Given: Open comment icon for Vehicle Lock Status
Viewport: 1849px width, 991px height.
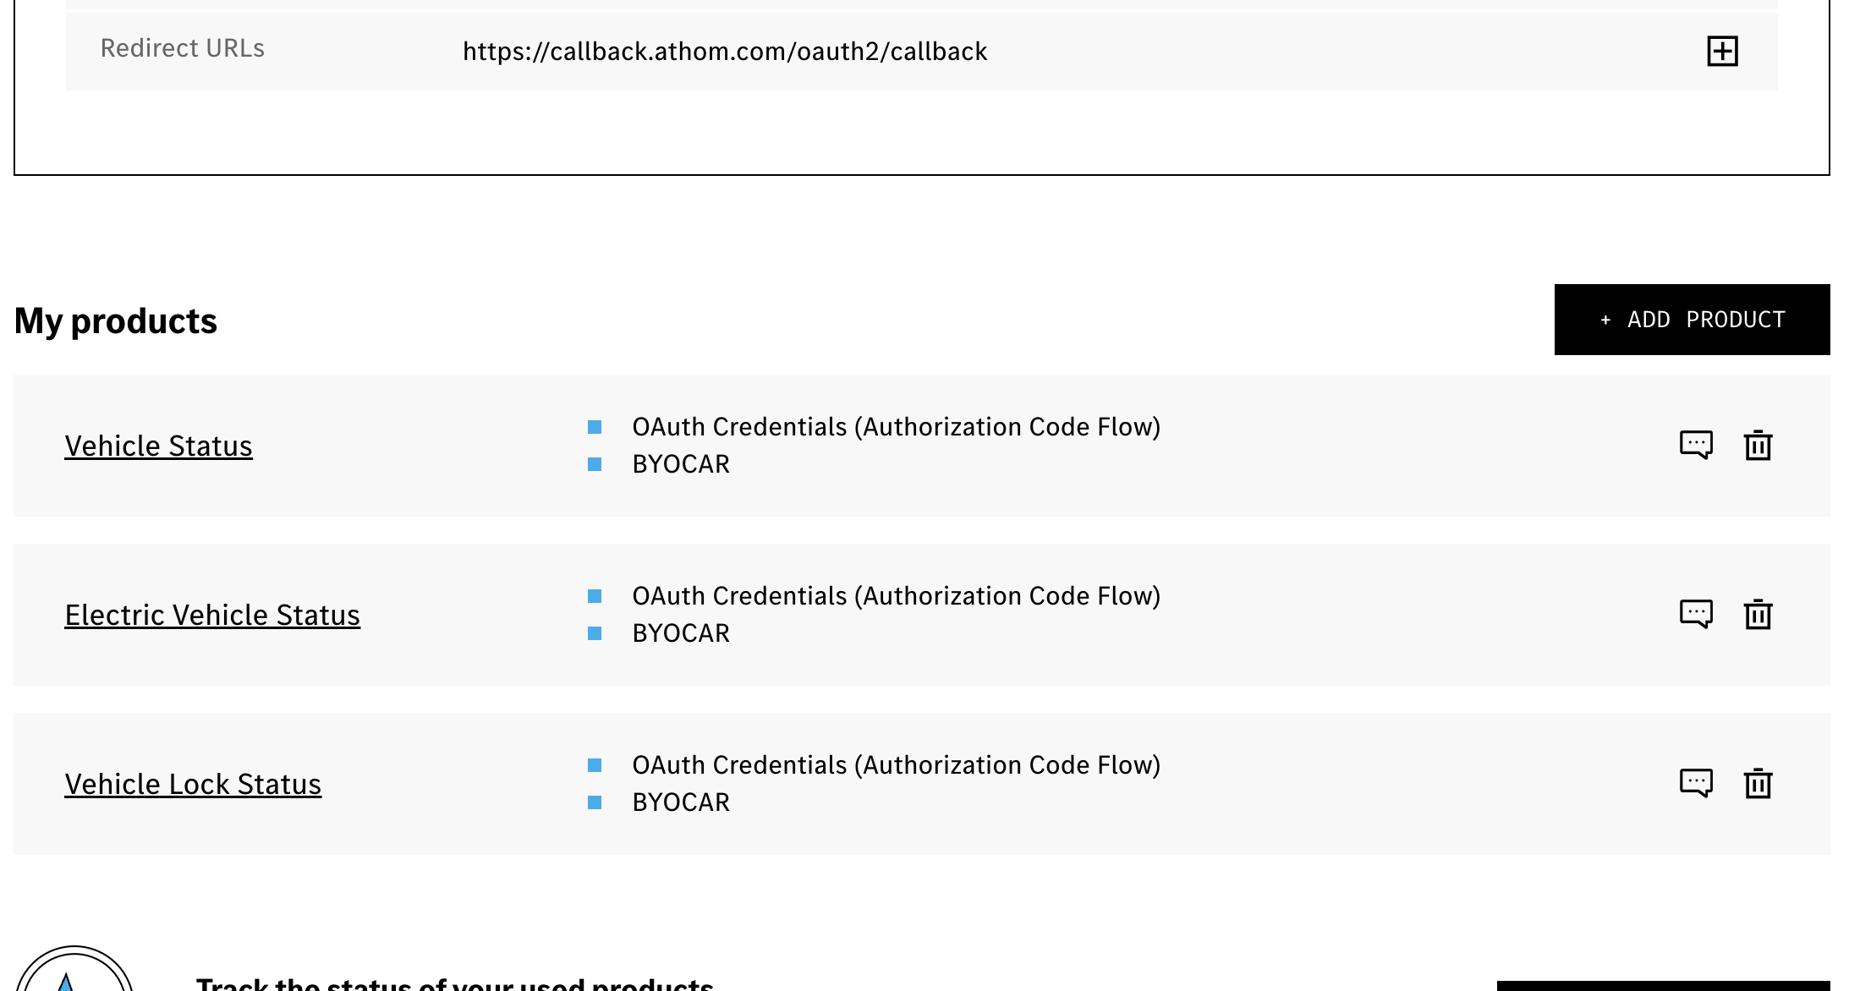Looking at the screenshot, I should pos(1696,783).
